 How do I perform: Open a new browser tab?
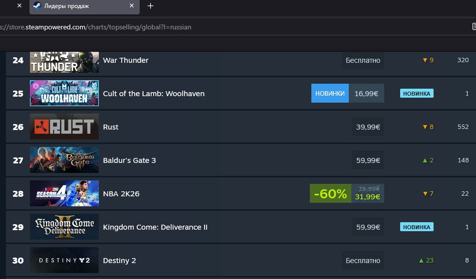click(151, 6)
